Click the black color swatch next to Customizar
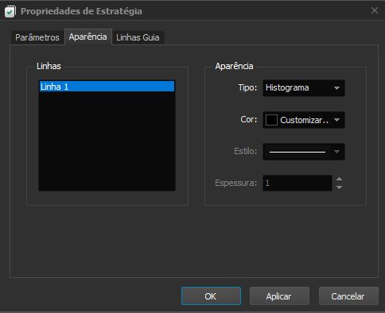The width and height of the screenshot is (385, 313). click(271, 120)
